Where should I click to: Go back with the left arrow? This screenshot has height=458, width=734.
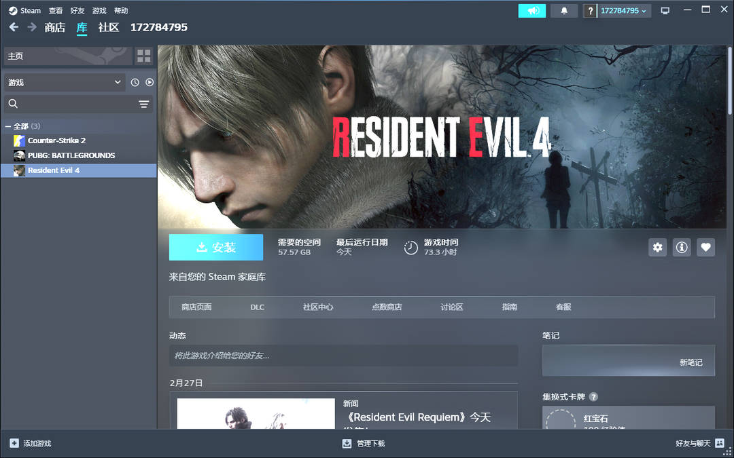coord(14,27)
